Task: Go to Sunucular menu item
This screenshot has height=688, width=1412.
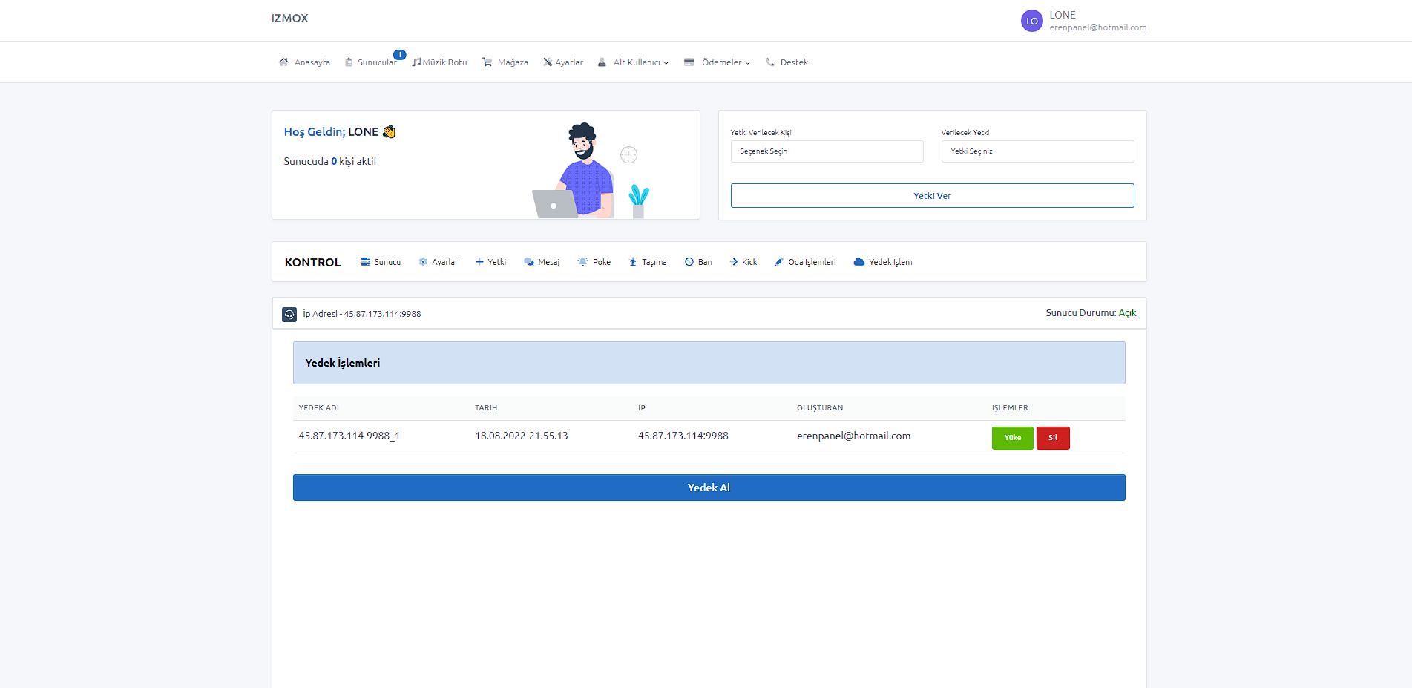Action: pyautogui.click(x=376, y=62)
